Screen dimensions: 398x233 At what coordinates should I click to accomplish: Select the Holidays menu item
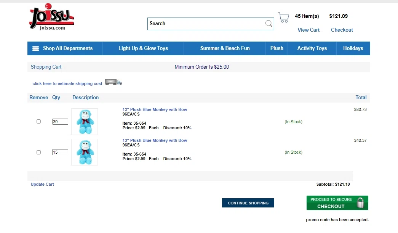(x=353, y=48)
